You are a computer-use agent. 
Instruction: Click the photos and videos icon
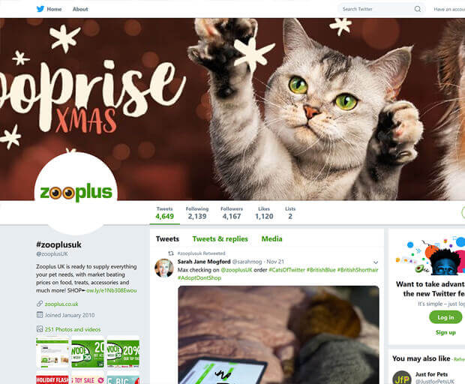pos(40,328)
